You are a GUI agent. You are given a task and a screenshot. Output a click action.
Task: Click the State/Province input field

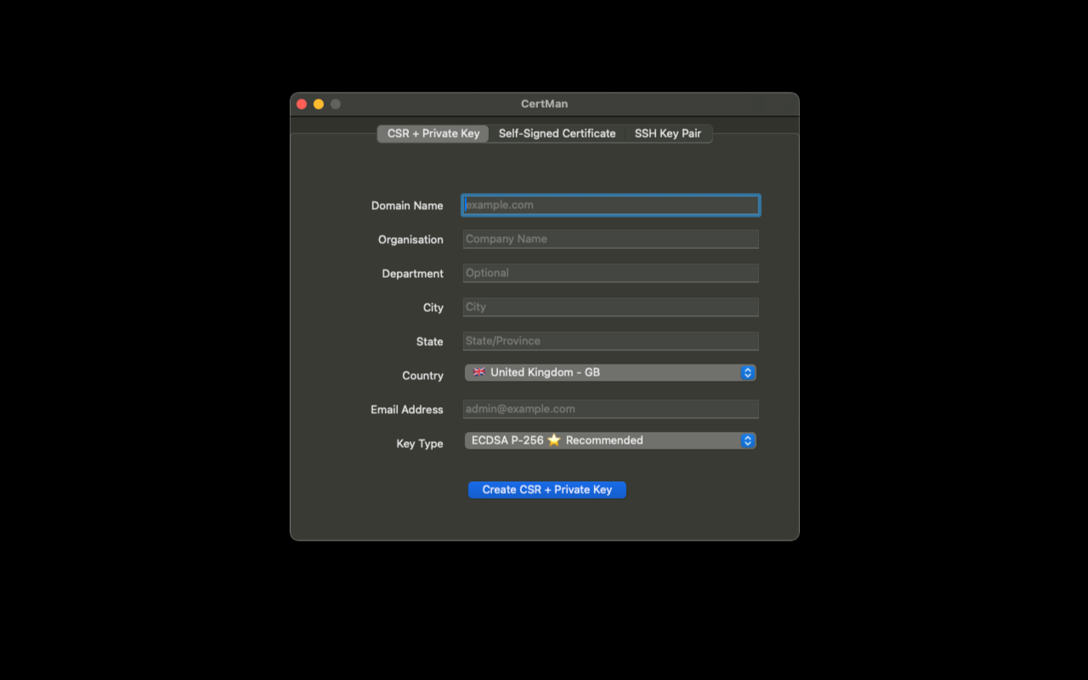pos(610,341)
